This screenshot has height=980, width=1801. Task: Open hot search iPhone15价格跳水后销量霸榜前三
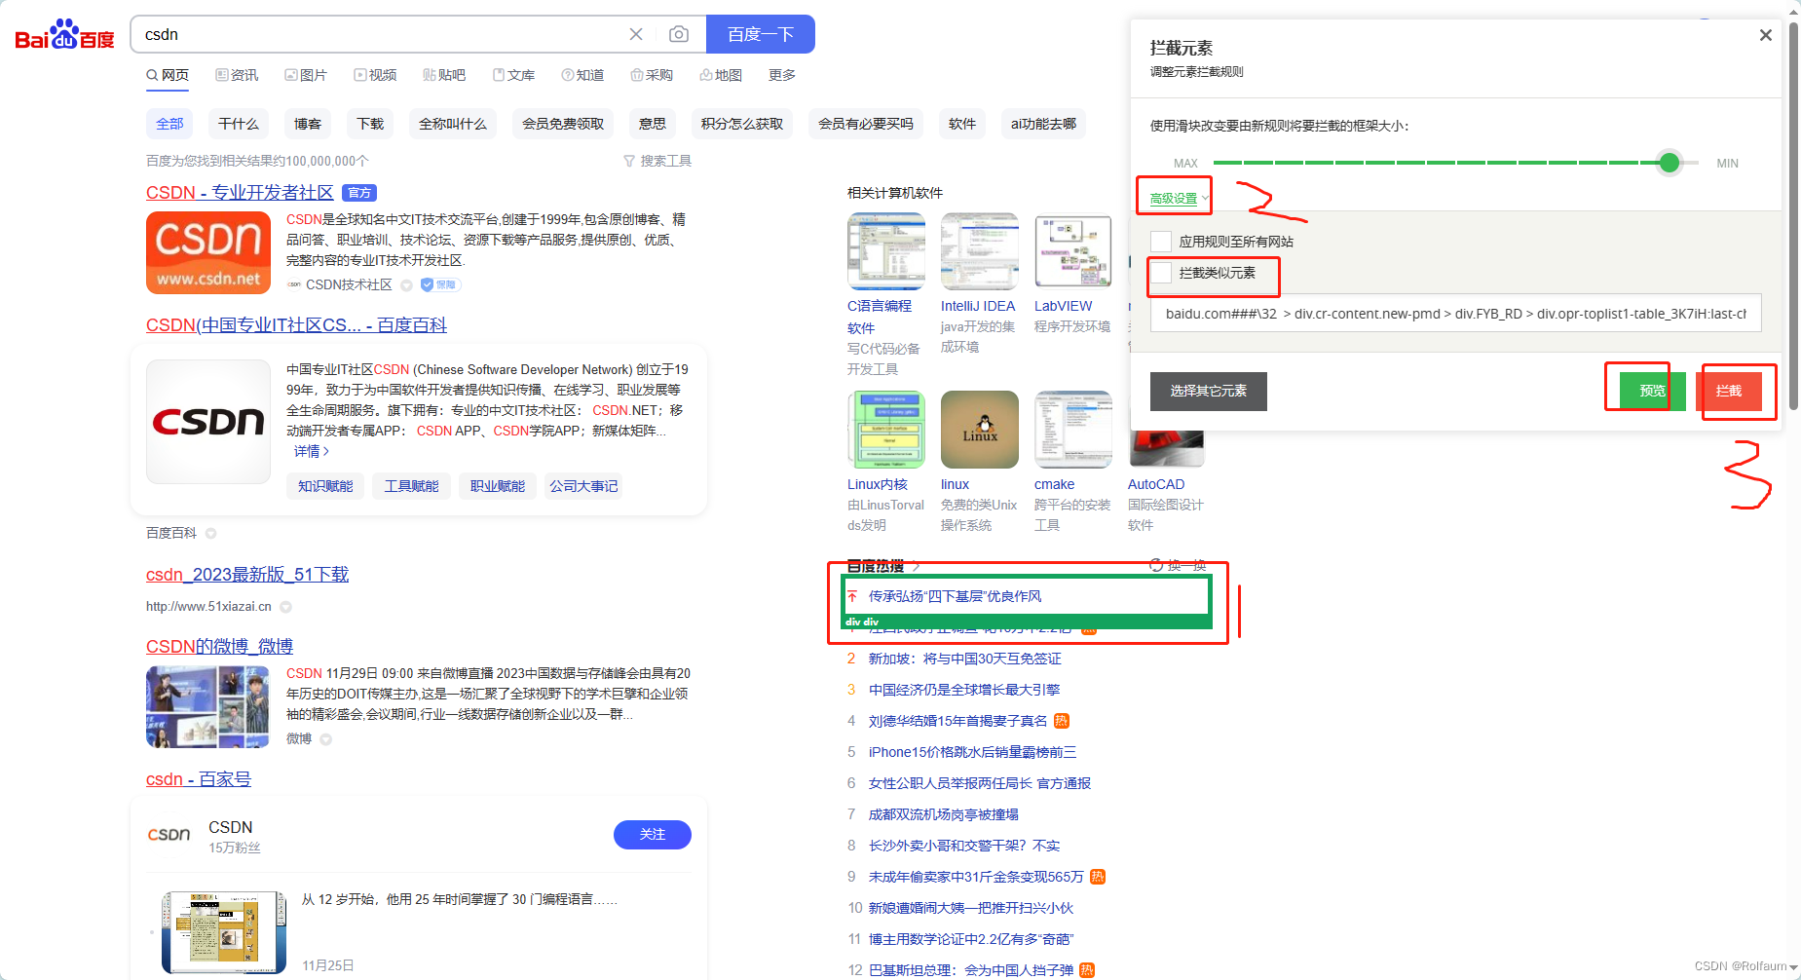pos(972,752)
